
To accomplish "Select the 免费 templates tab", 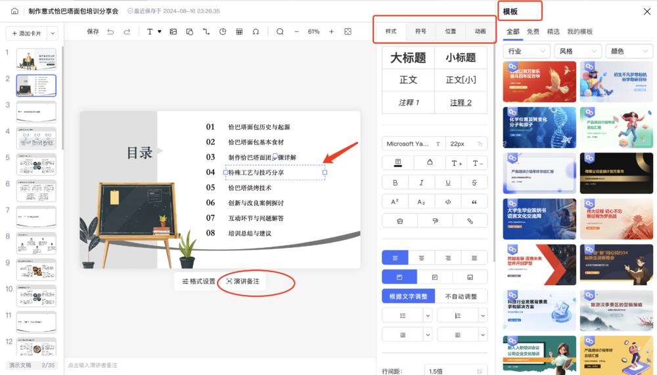I will 533,31.
